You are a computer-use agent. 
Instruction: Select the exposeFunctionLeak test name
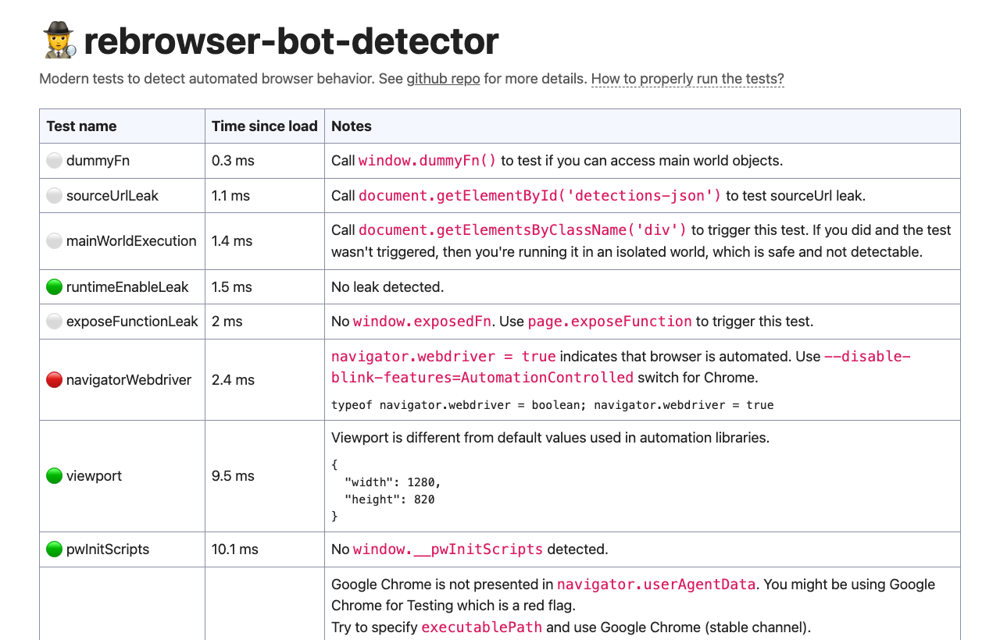coord(132,322)
